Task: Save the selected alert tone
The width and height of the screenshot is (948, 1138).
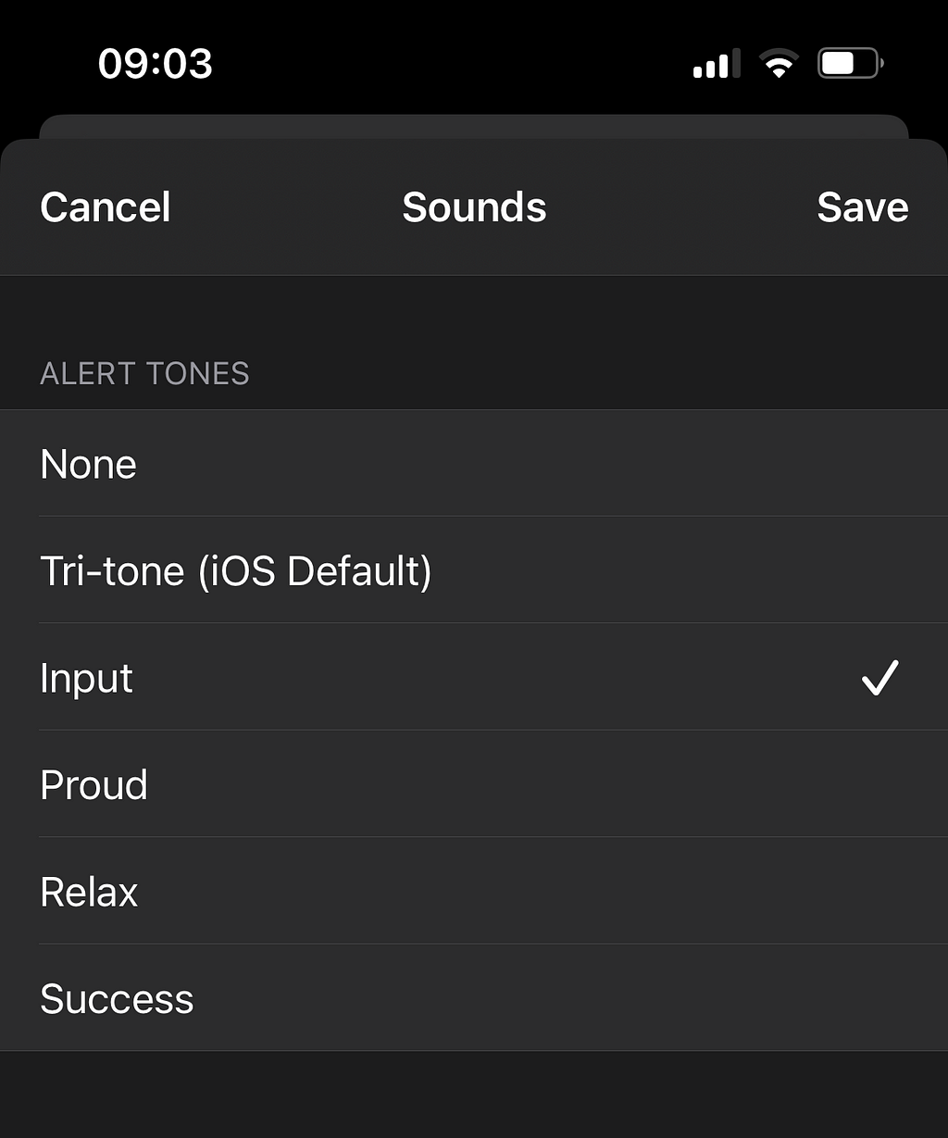Action: pos(863,206)
